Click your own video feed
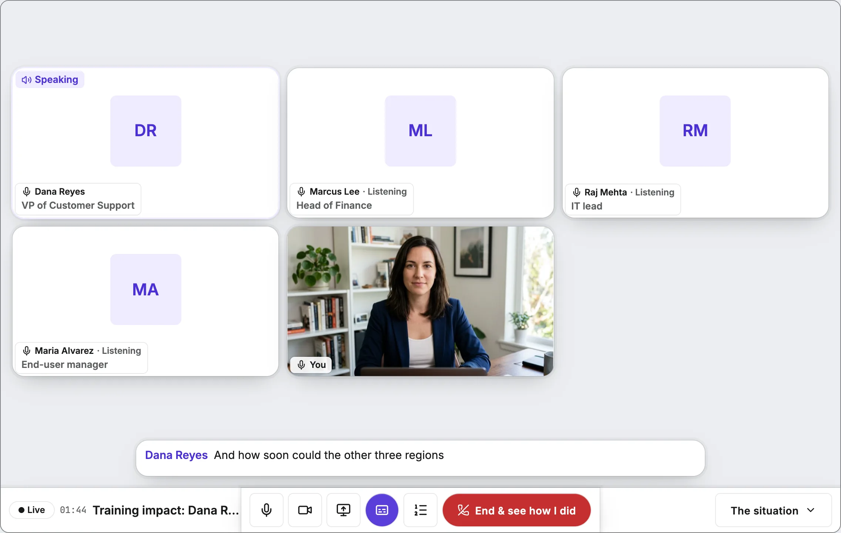Image resolution: width=841 pixels, height=533 pixels. pos(420,301)
